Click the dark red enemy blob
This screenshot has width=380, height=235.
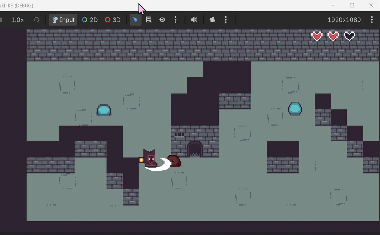pos(174,161)
